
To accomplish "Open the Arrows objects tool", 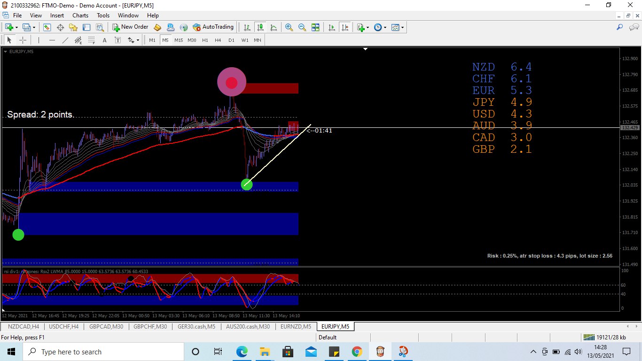I will (131, 40).
